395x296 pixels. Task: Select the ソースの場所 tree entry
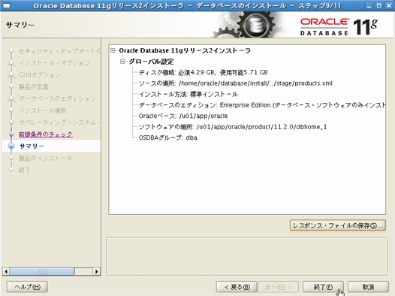pyautogui.click(x=235, y=83)
